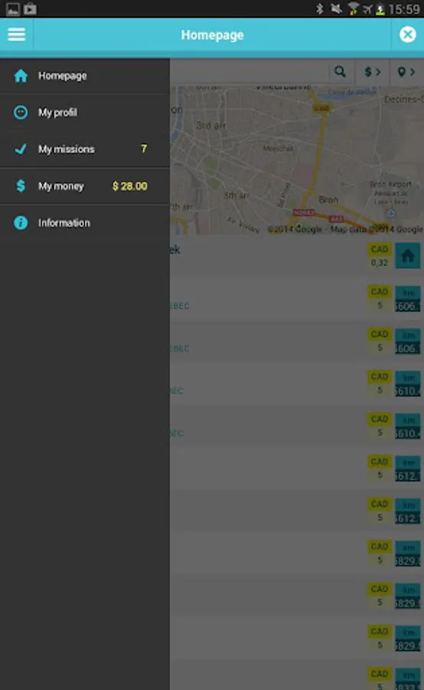Open the Android notification image icon
This screenshot has width=424, height=690.
(x=13, y=8)
